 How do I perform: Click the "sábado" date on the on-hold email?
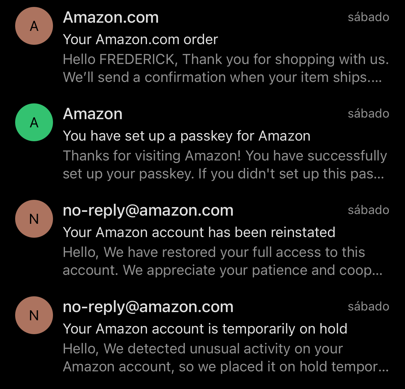(x=368, y=306)
